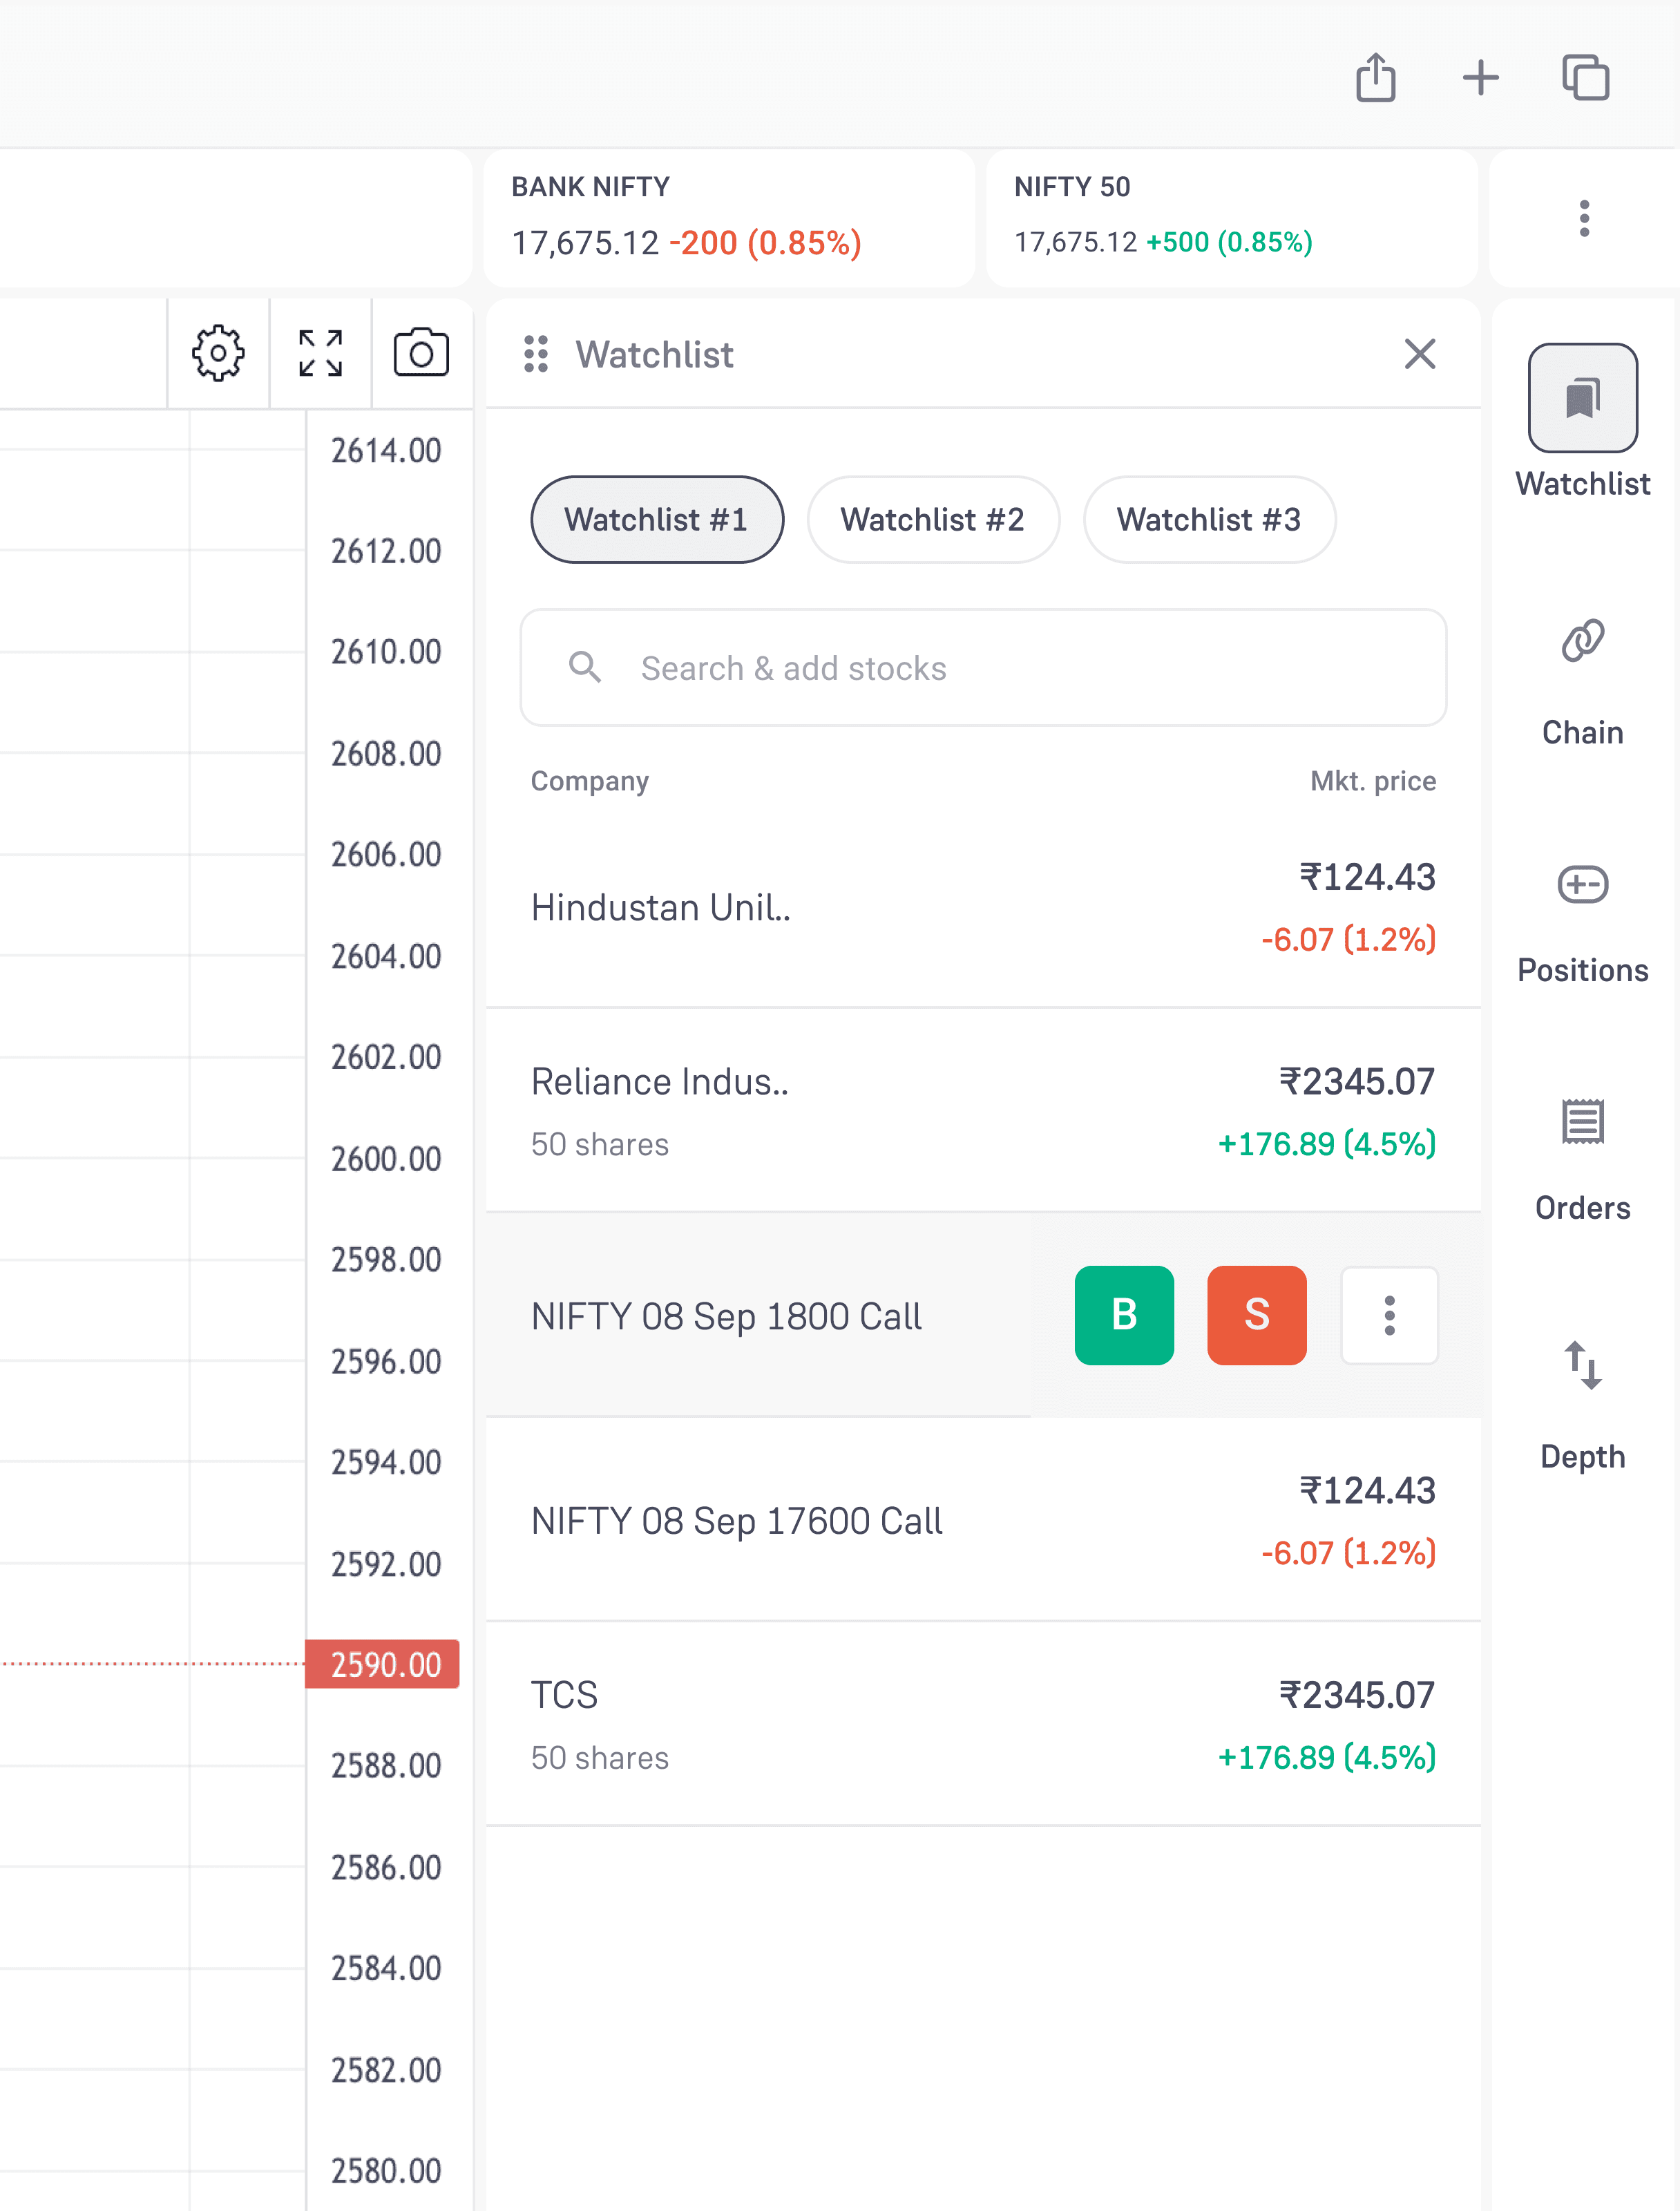
Task: Click the share icon in top bar
Action: click(1375, 78)
